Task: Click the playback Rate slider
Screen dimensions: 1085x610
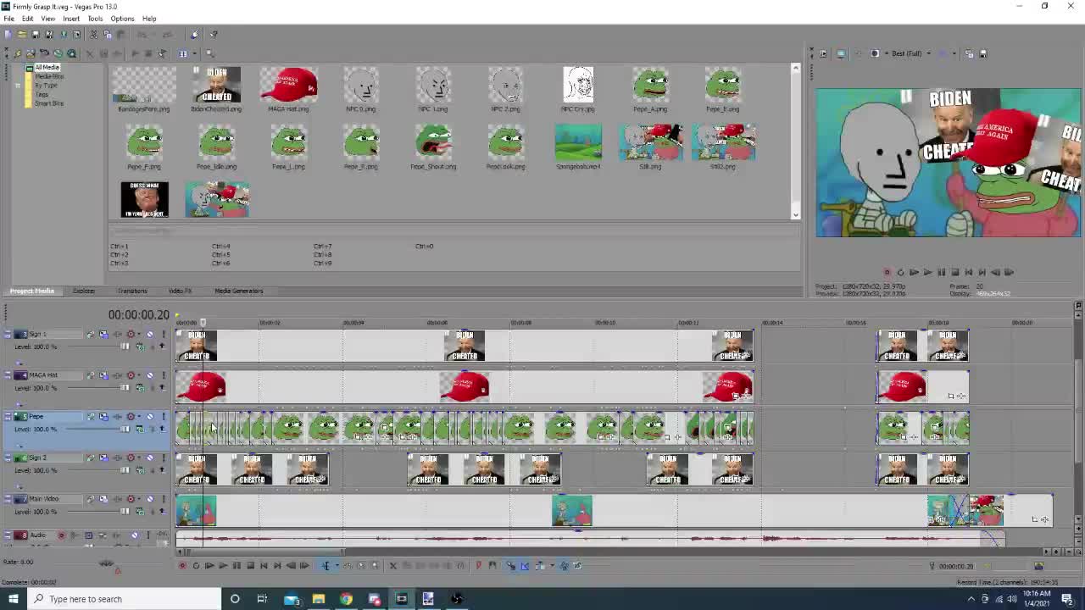Action: tap(107, 563)
